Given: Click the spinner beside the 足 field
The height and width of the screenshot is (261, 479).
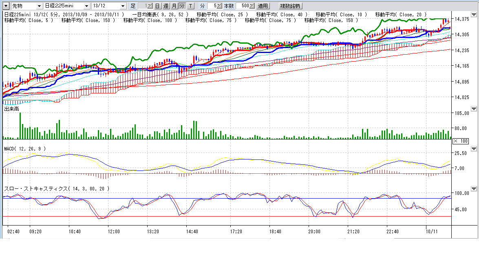Looking at the screenshot, I should (x=150, y=6).
